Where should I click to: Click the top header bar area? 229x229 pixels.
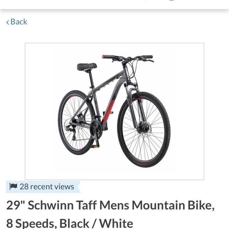tap(114, 5)
